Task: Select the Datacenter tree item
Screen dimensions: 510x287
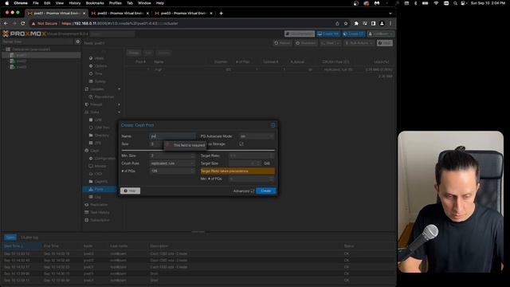Action: (x=30, y=49)
